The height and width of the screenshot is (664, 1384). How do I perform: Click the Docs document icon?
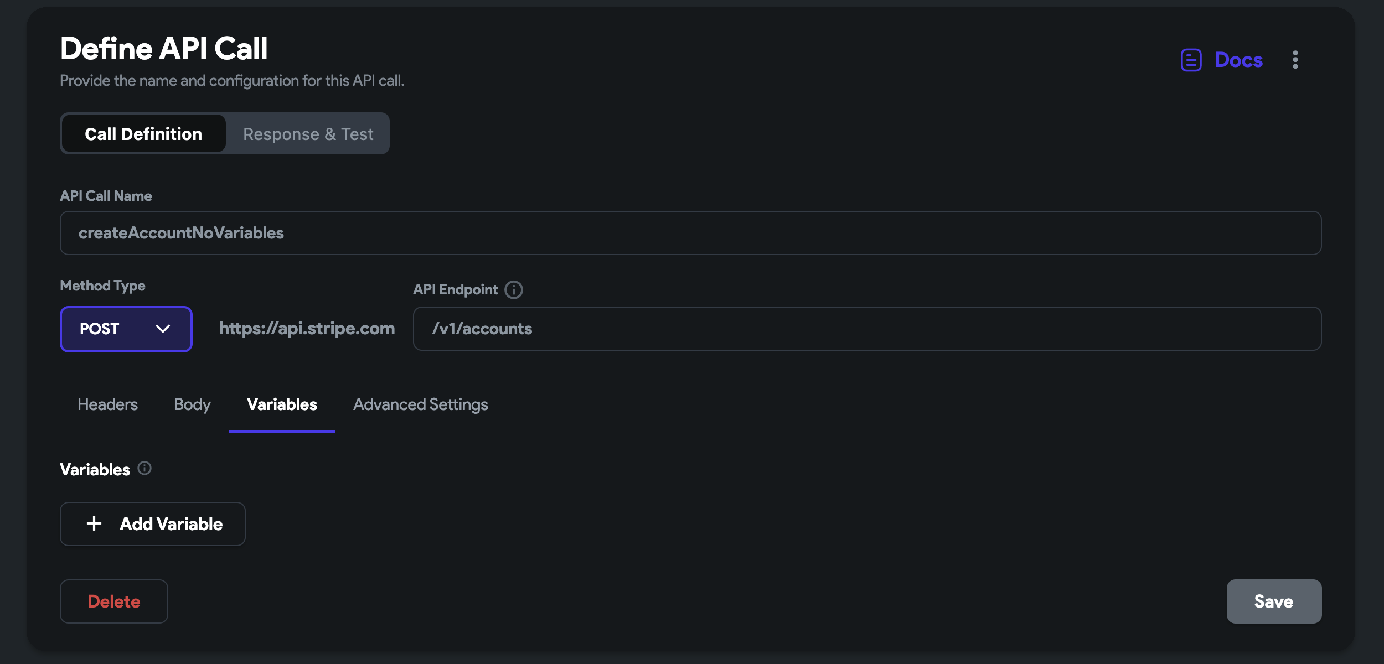point(1191,60)
